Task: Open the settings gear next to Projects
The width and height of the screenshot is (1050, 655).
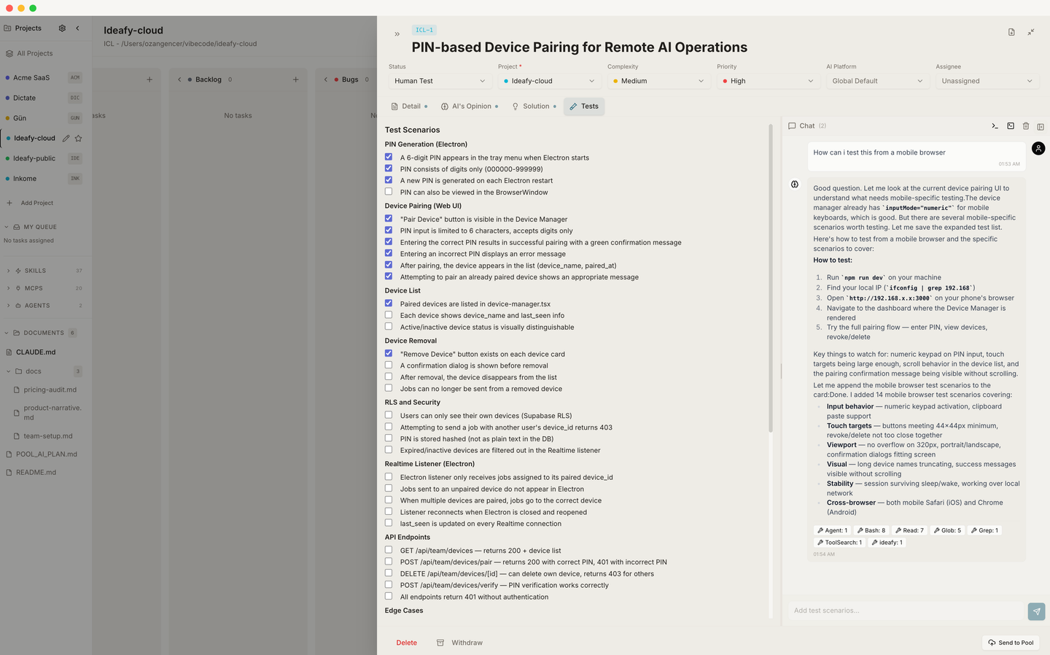Action: pos(62,28)
